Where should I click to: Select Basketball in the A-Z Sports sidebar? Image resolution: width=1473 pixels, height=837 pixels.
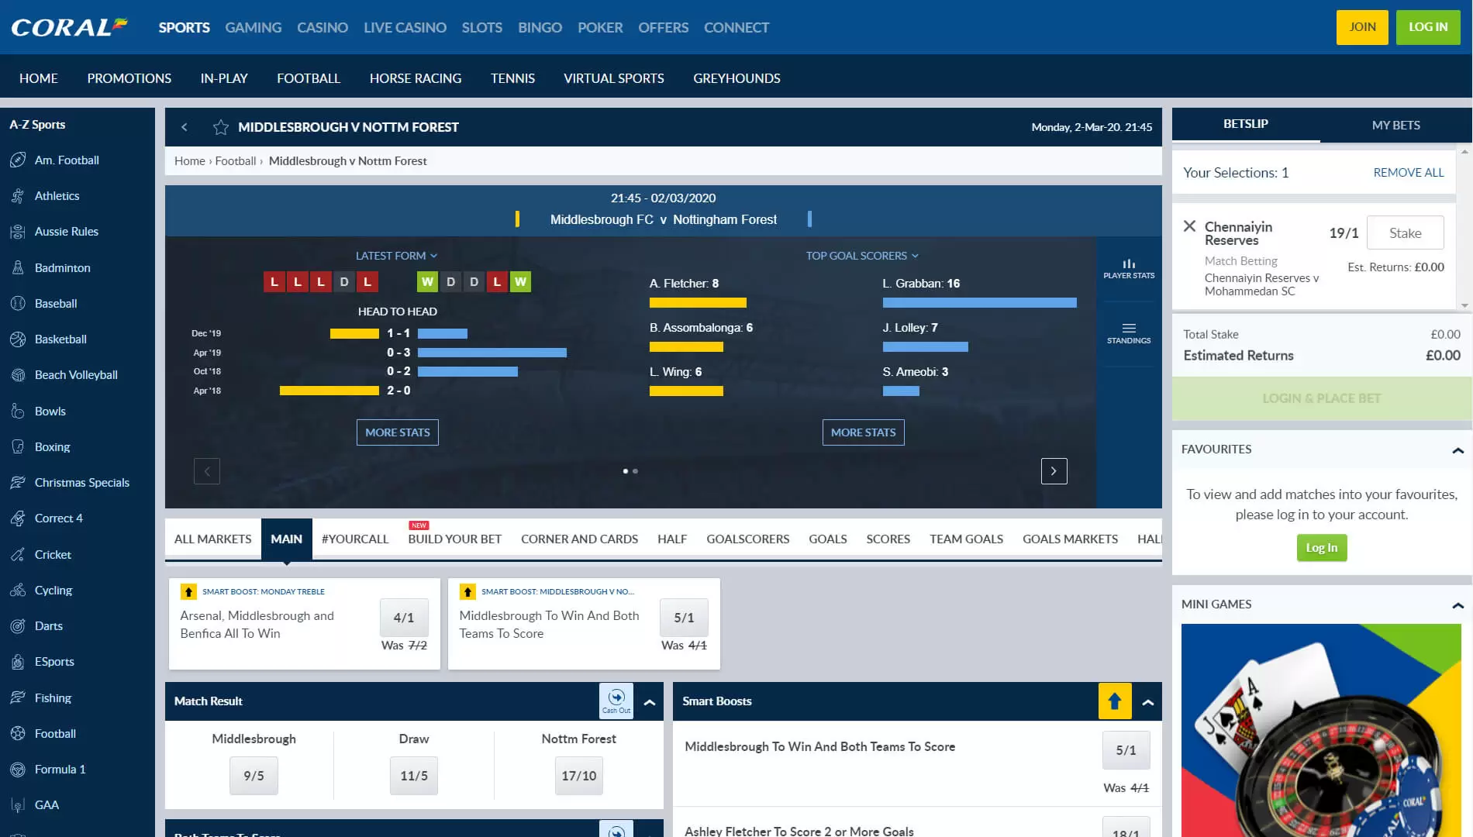[x=60, y=339]
